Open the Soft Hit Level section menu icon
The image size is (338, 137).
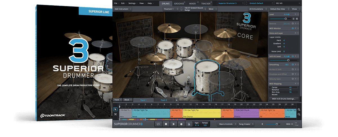pyautogui.click(x=295, y=56)
